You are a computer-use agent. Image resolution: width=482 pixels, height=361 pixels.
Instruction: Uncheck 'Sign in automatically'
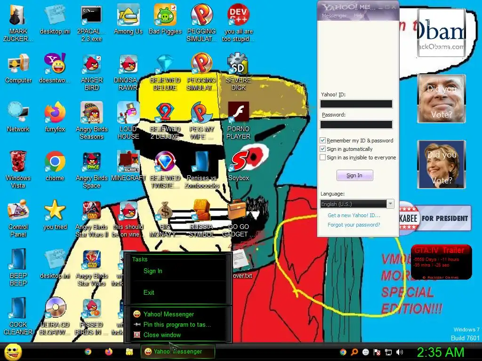click(x=322, y=149)
